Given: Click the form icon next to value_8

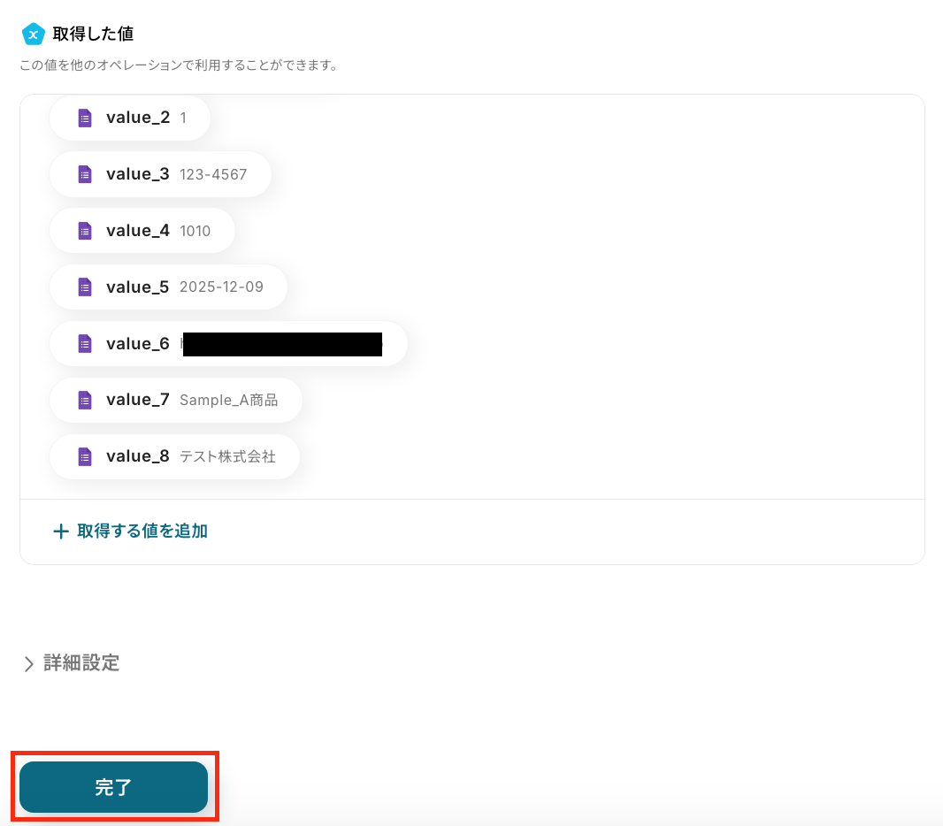Looking at the screenshot, I should (x=85, y=457).
